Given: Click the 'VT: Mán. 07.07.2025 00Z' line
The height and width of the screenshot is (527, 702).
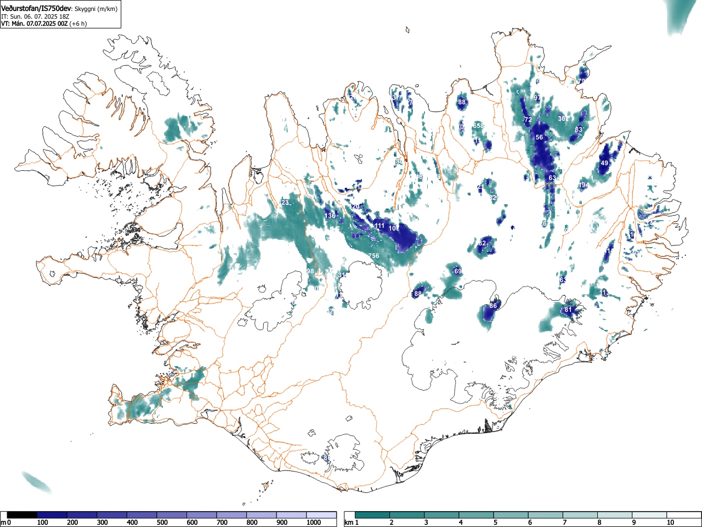Looking at the screenshot, I should click(35, 24).
